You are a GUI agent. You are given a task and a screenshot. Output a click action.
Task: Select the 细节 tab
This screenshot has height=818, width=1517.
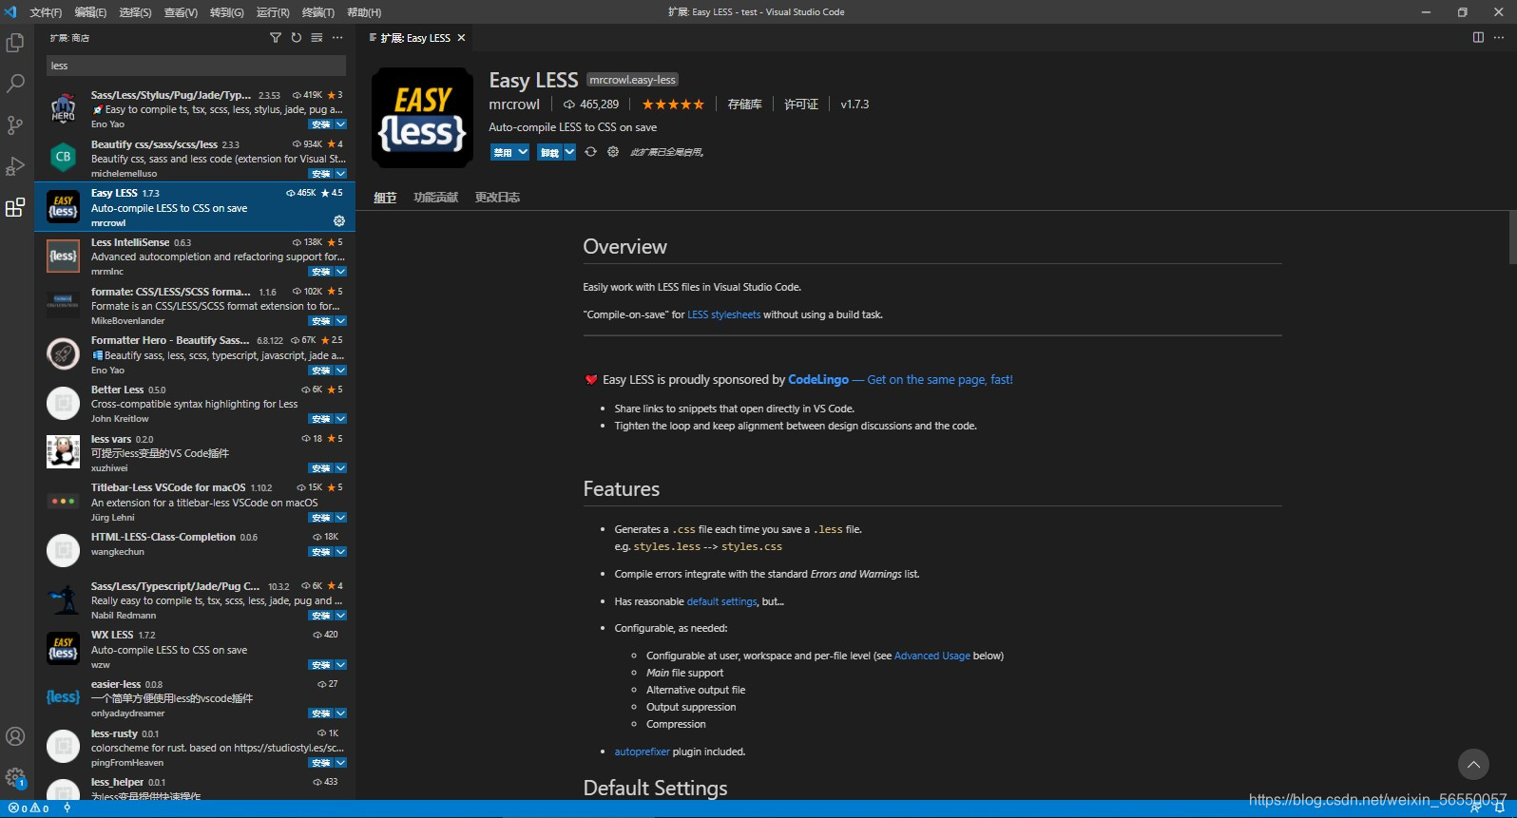click(x=385, y=198)
